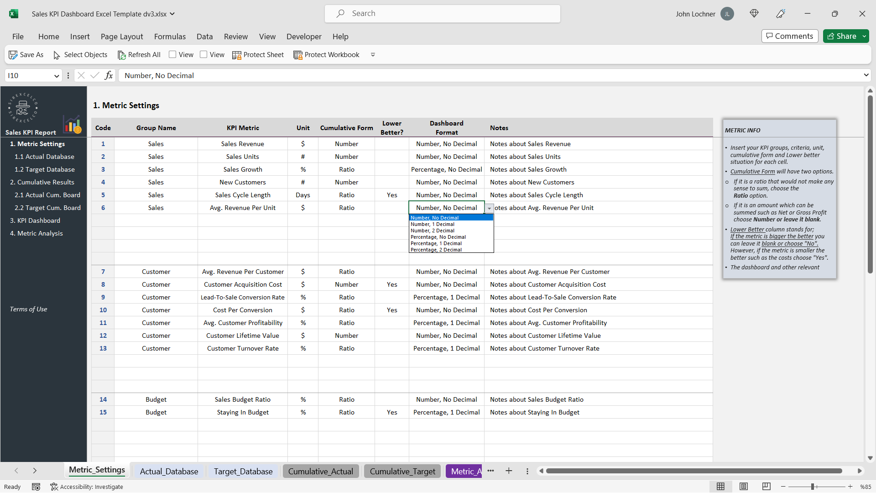The width and height of the screenshot is (876, 493).
Task: Click the Search box
Action: 443,14
